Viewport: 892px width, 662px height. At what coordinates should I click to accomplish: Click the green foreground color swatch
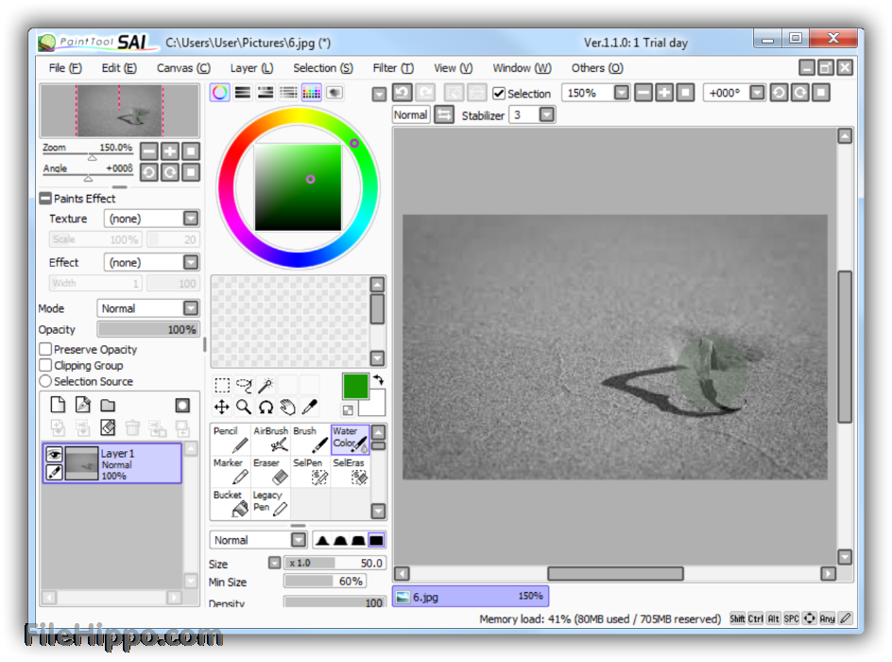pos(355,386)
